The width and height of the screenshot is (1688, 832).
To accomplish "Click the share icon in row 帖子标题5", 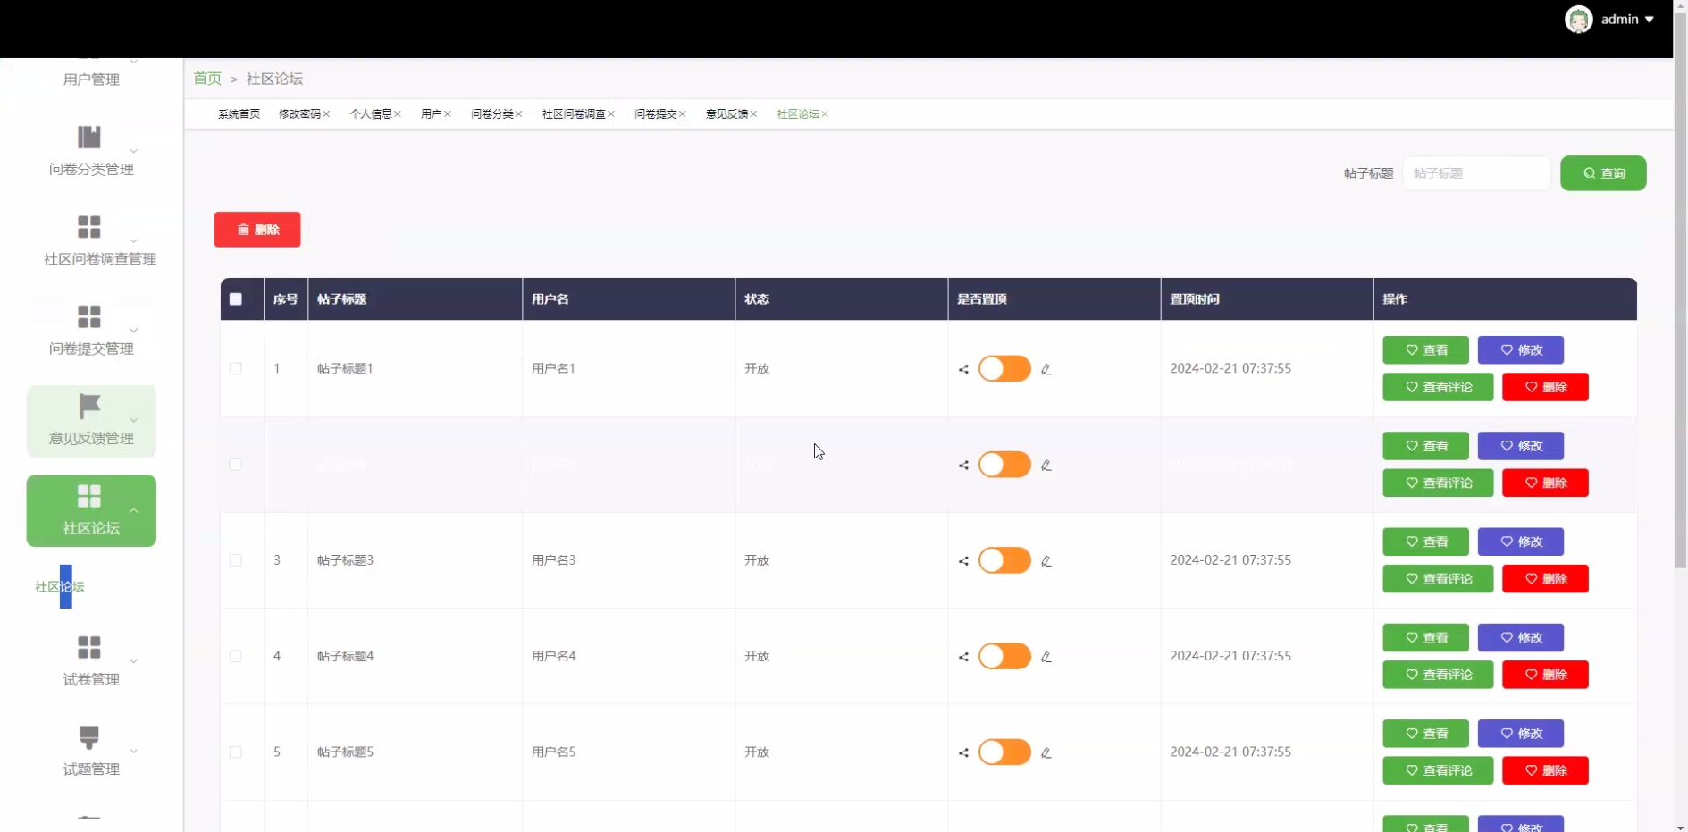I will (x=963, y=752).
